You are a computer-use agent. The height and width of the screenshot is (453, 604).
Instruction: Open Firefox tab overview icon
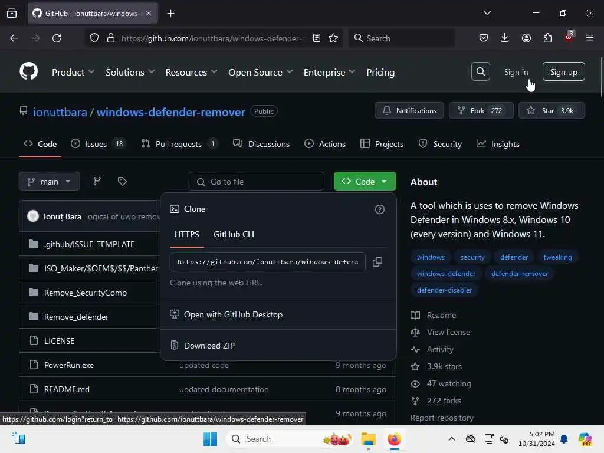tap(12, 13)
